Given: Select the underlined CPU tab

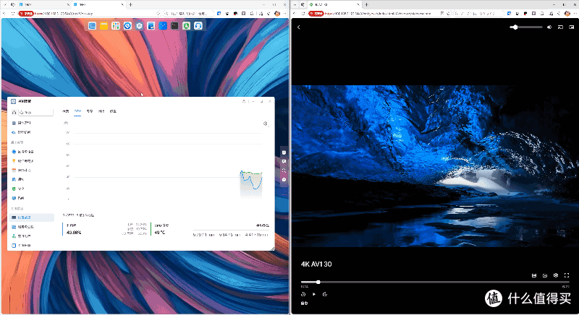Looking at the screenshot, I should pos(77,111).
